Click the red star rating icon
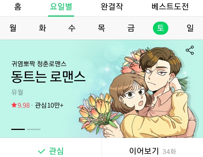Viewport: 203px width, 157px height. [x=14, y=105]
